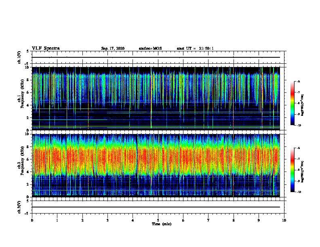Click the "-10" tick on ch.1 colorbar
The width and height of the screenshot is (320, 247).
coord(299,126)
